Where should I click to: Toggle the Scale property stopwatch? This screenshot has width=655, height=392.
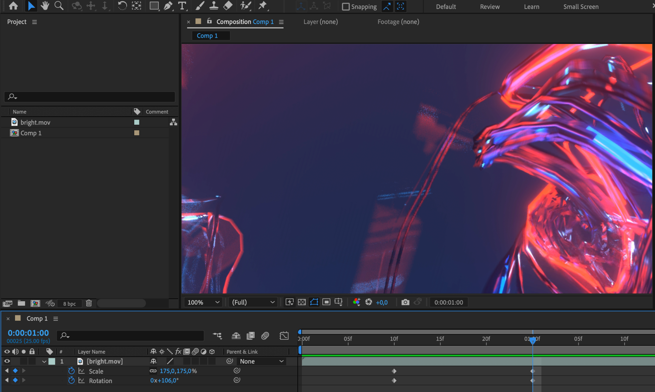[71, 371]
